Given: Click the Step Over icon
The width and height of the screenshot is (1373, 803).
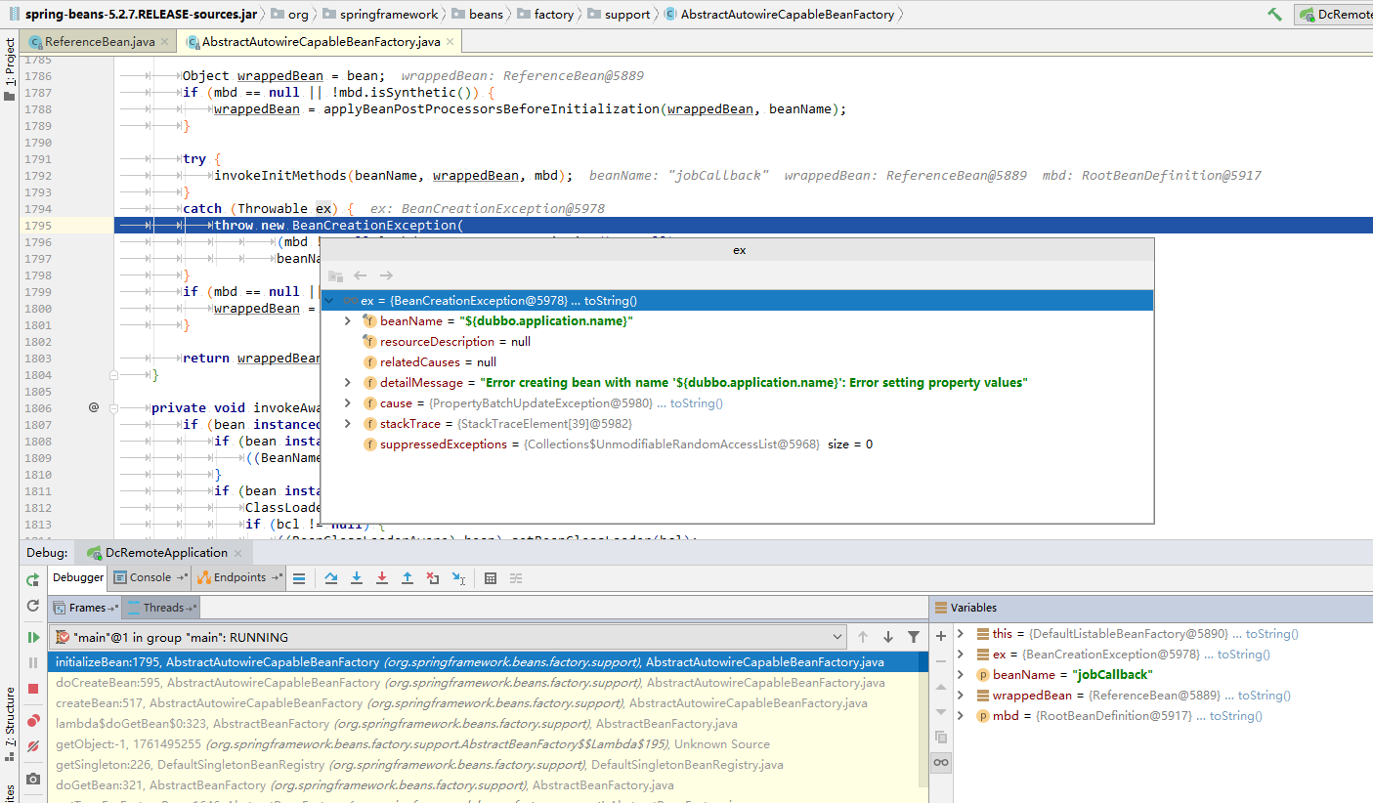Looking at the screenshot, I should [331, 578].
